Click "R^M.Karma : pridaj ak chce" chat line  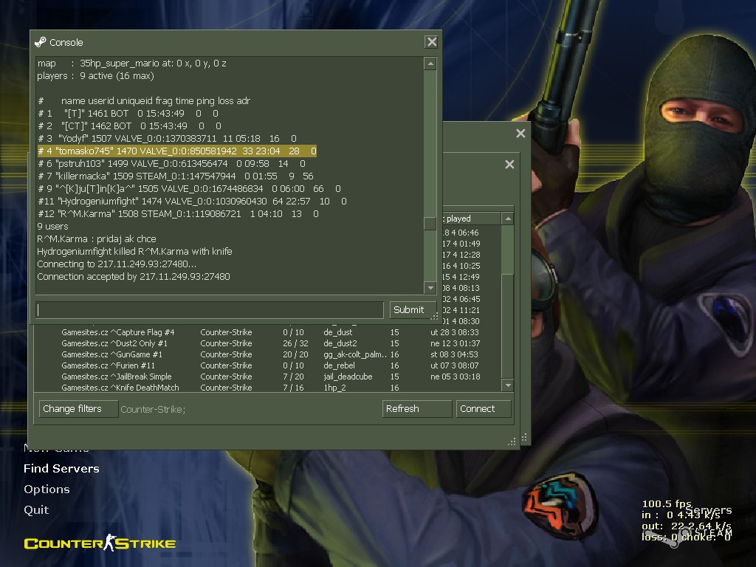click(x=97, y=238)
